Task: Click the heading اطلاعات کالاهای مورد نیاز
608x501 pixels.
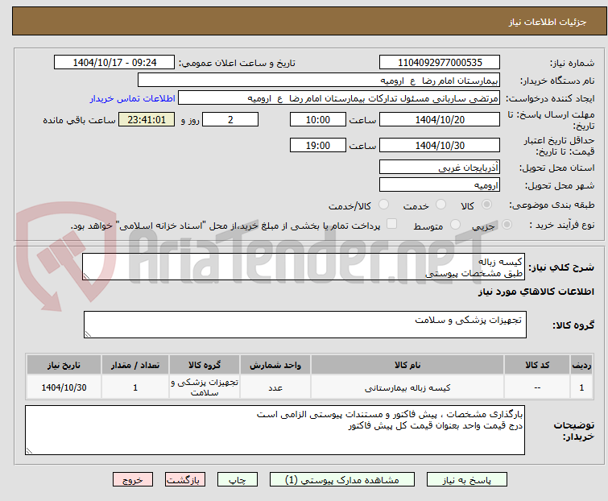Action: coord(536,292)
